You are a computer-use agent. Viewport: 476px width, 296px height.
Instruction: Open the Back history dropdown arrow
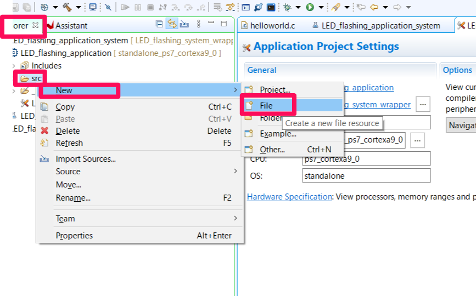pos(385,7)
